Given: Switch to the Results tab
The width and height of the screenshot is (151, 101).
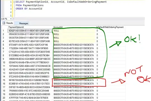Looking at the screenshot, I should click(8, 23).
